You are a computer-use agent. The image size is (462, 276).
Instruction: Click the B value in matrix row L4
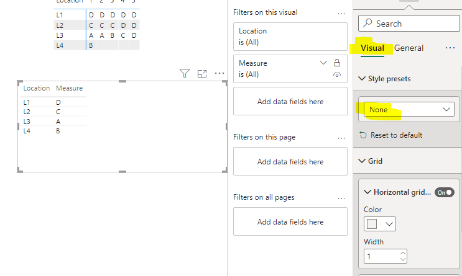(x=91, y=45)
